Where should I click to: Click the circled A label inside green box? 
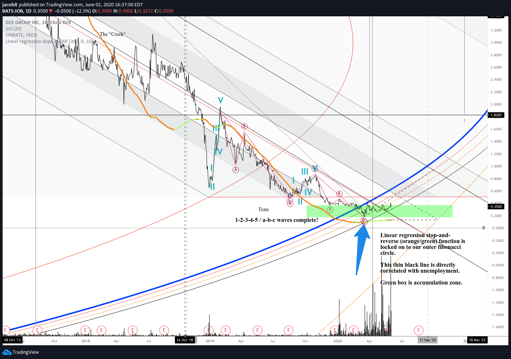[x=330, y=210]
